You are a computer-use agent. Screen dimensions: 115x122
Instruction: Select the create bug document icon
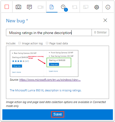tap(52, 7)
